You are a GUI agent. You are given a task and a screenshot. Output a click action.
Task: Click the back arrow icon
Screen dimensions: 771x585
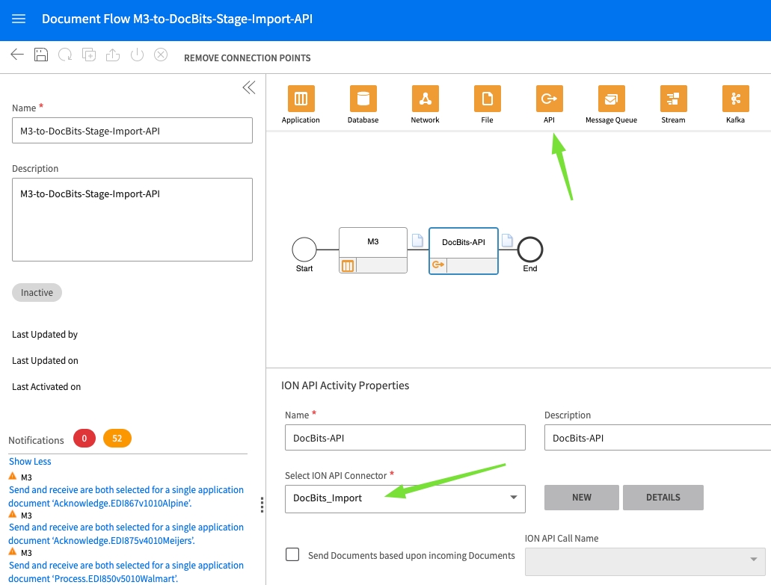17,55
